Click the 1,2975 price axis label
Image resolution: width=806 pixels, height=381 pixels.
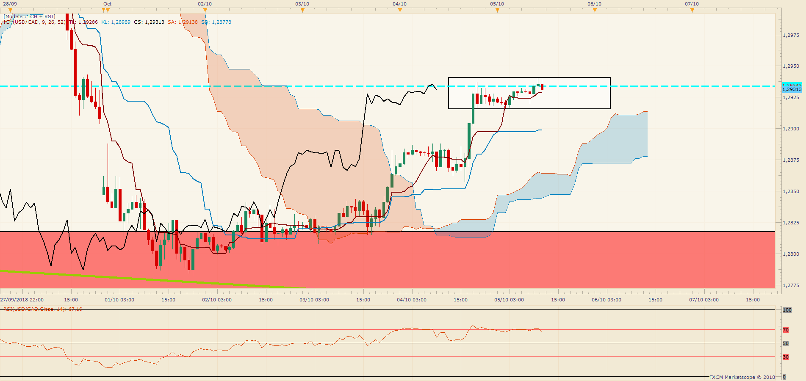(791, 35)
